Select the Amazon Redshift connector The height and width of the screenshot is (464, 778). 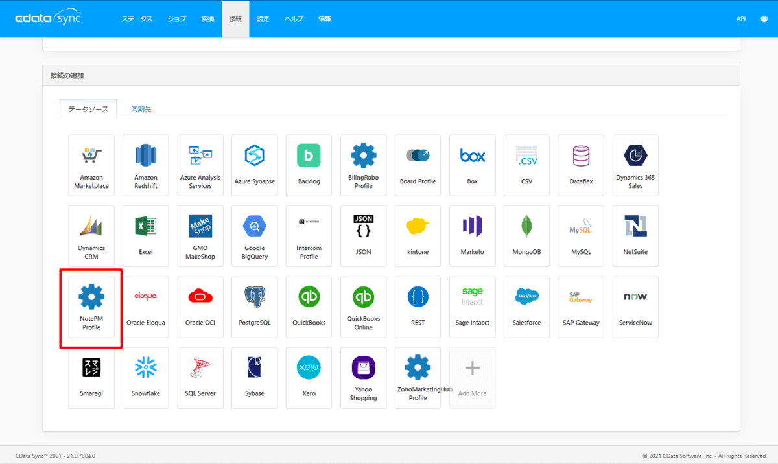146,165
